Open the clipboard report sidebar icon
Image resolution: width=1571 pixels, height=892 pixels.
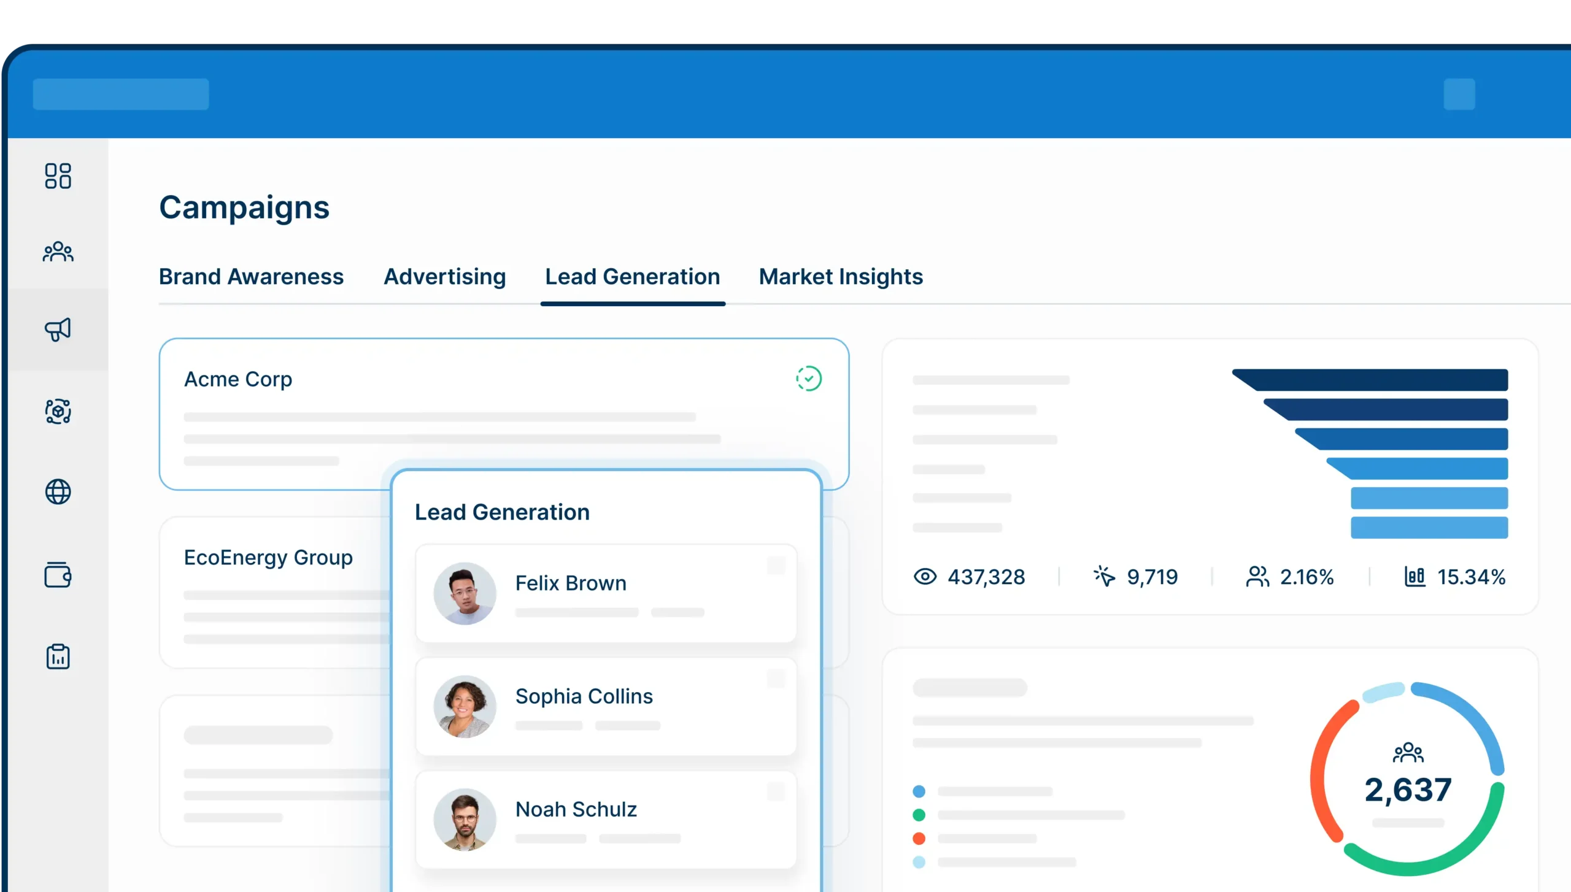pos(58,656)
